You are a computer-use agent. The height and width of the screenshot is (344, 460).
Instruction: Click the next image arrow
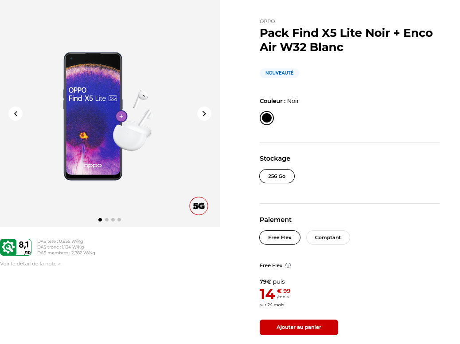pos(204,114)
